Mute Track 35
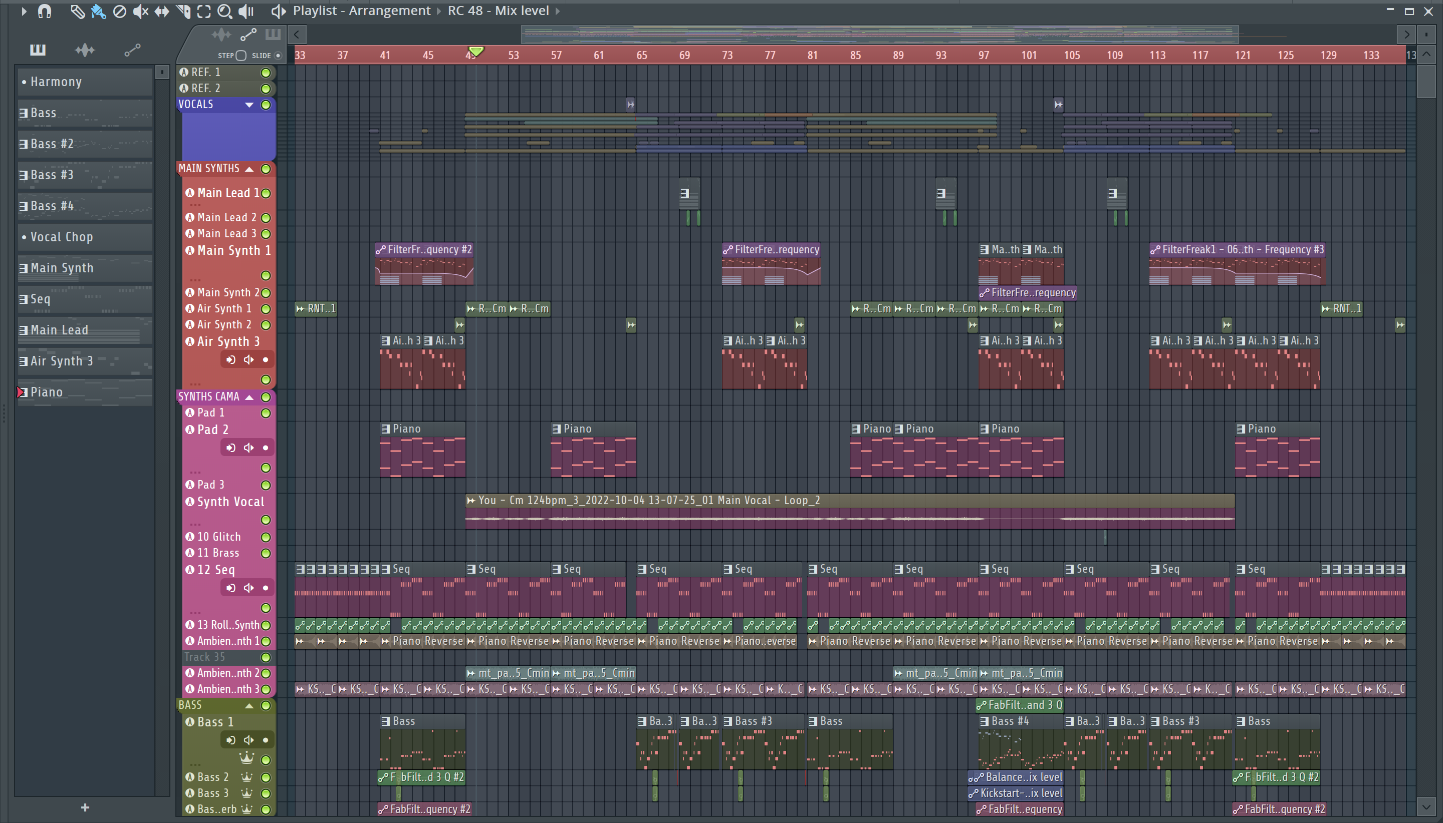This screenshot has width=1443, height=823. pos(265,657)
